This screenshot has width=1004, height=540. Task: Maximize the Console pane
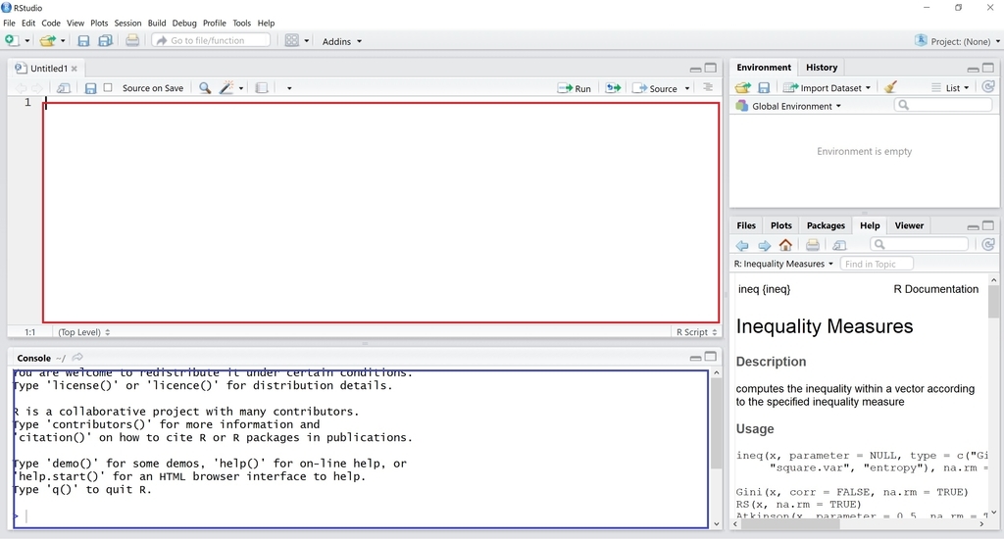pos(711,357)
